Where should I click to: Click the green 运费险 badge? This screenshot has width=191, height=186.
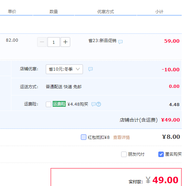[x=59, y=104]
